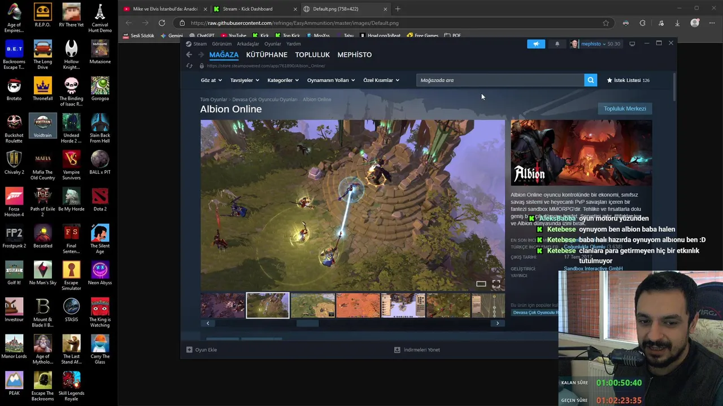
Task: Open the Görünüm menu
Action: pyautogui.click(x=222, y=44)
